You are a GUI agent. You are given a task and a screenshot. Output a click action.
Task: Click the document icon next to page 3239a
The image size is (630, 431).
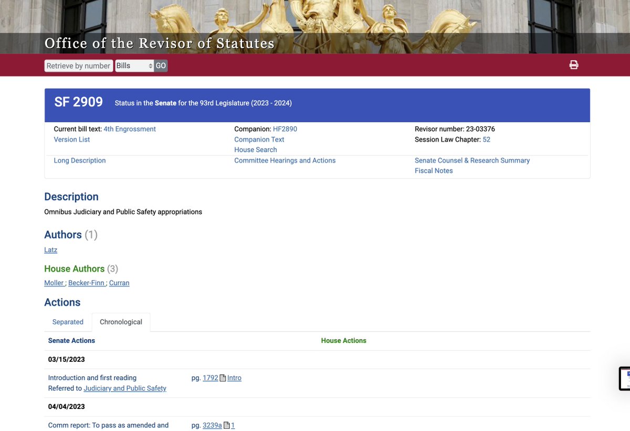227,425
